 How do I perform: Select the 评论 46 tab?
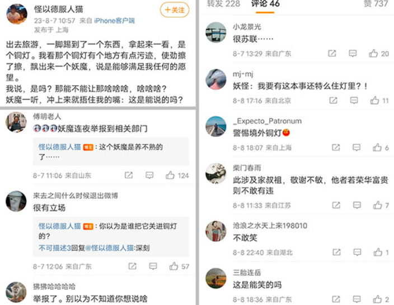[265, 4]
